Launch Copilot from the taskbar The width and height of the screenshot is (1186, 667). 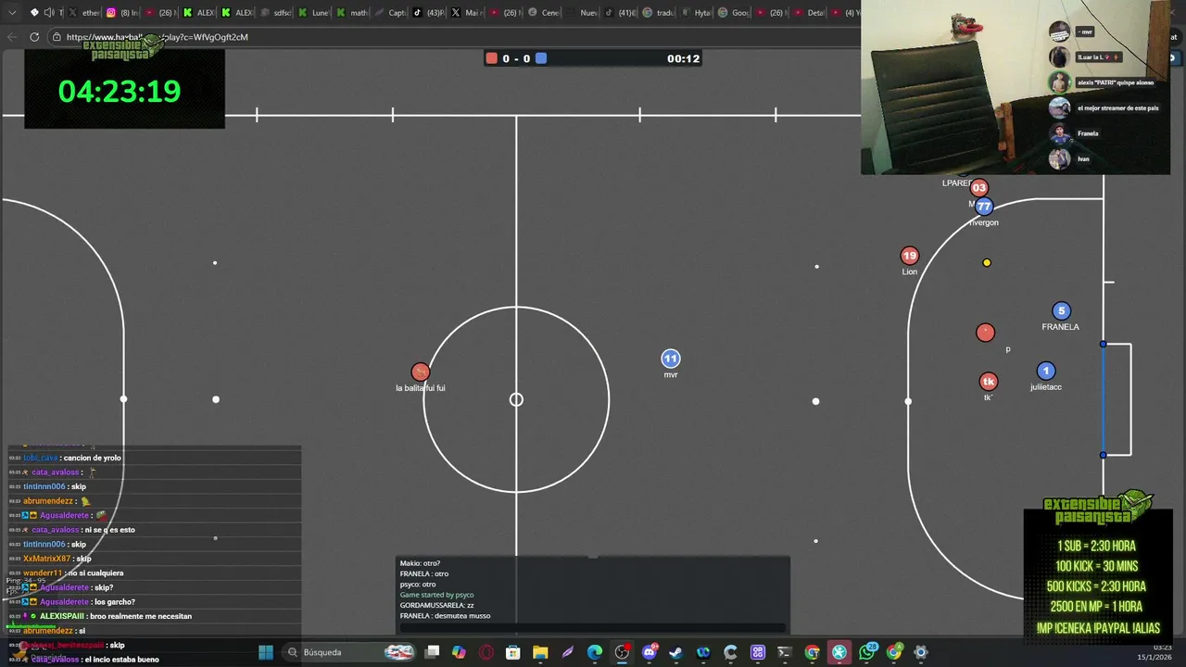click(459, 652)
